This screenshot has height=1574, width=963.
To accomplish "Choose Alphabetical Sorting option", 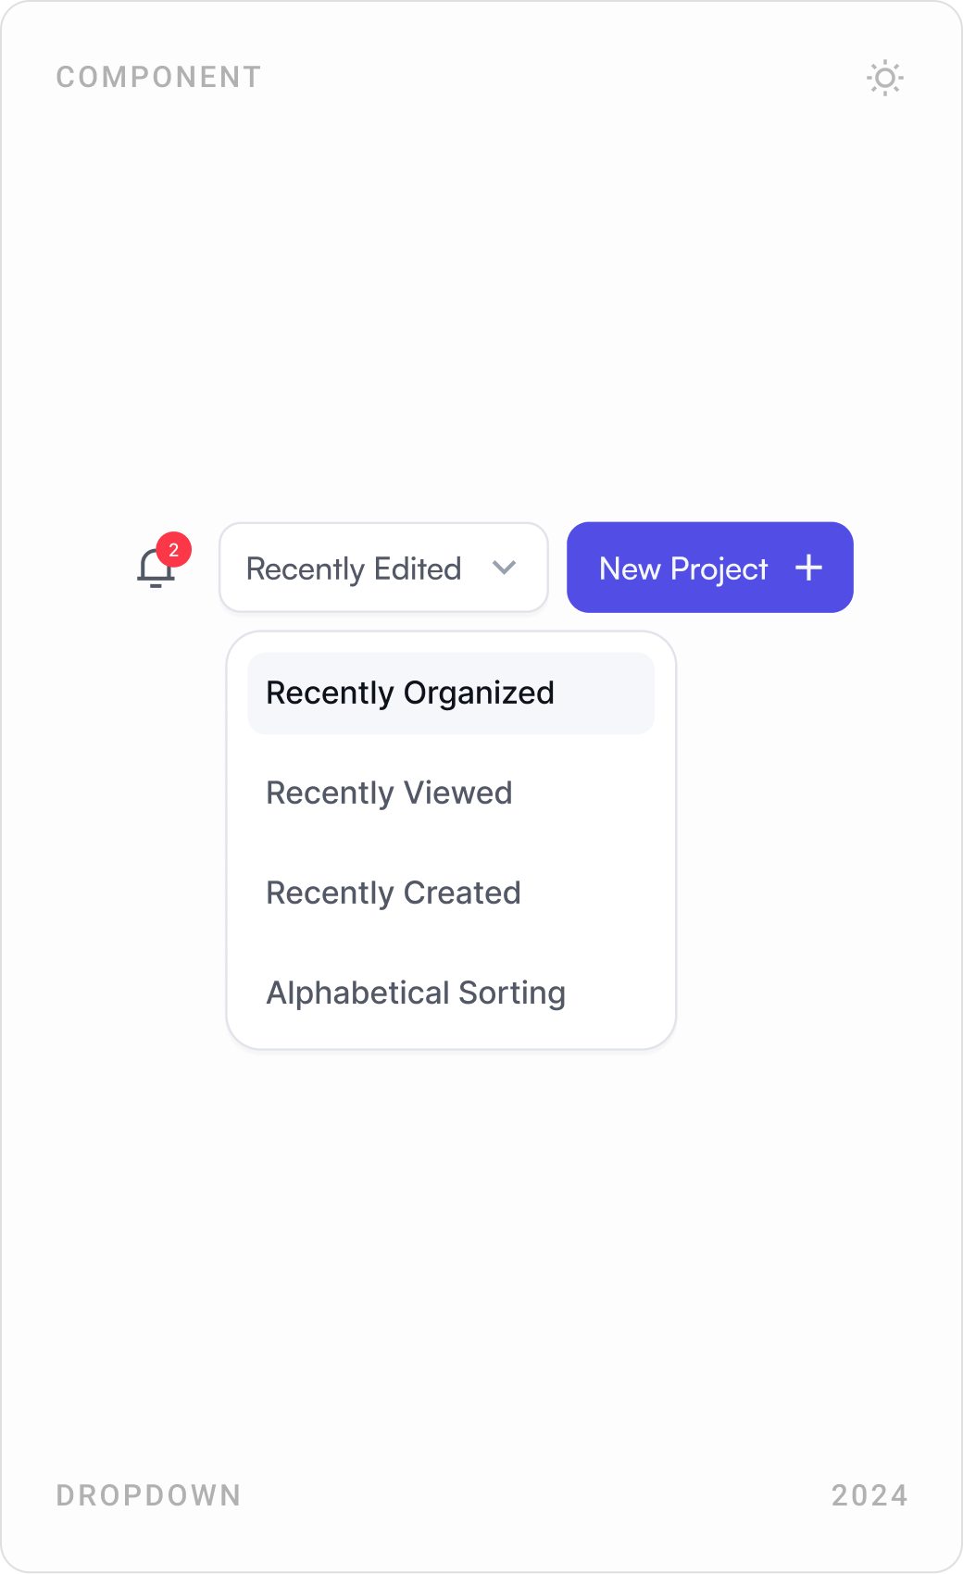I will [416, 992].
